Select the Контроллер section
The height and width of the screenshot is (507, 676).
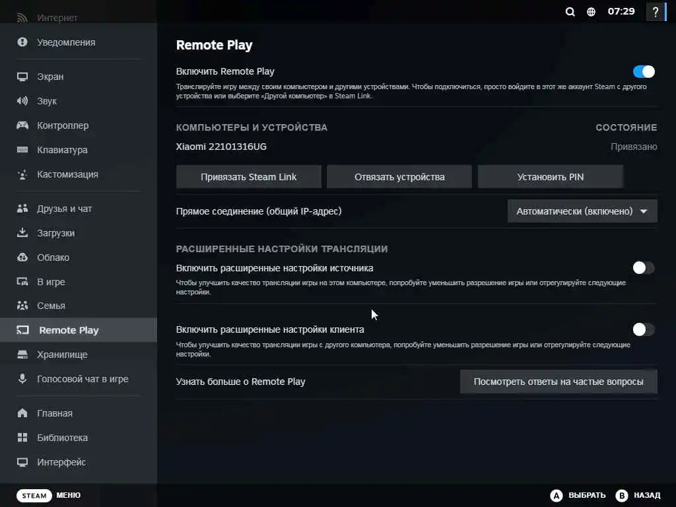[79, 125]
